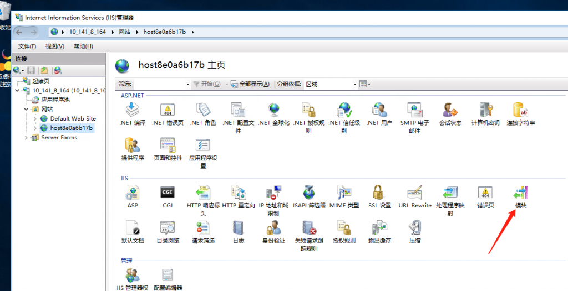Open the 页面和控件 feature
Image resolution: width=568 pixels, height=291 pixels.
point(168,149)
